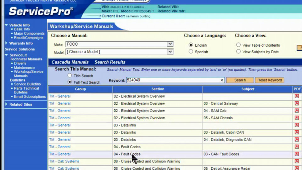Image resolution: width=302 pixels, height=170 pixels.
Task: Expand the Warranty Info section
Action: [x=6, y=43]
